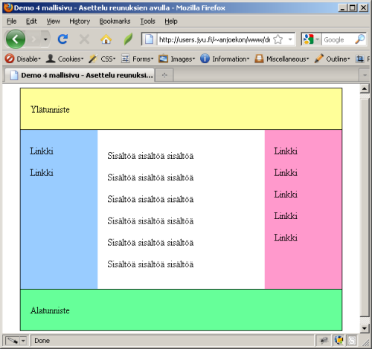Click the search magnifier icon
372x349 pixels.
pos(359,39)
